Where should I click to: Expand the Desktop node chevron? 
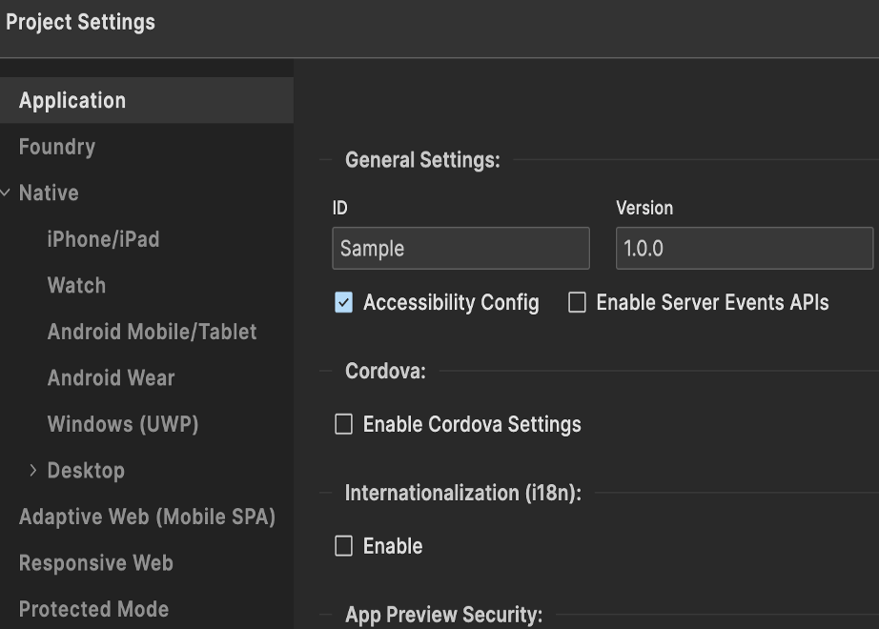pos(33,470)
